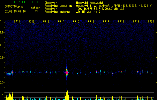
Task: Click the meteor count 43
Action: pos(36,11)
